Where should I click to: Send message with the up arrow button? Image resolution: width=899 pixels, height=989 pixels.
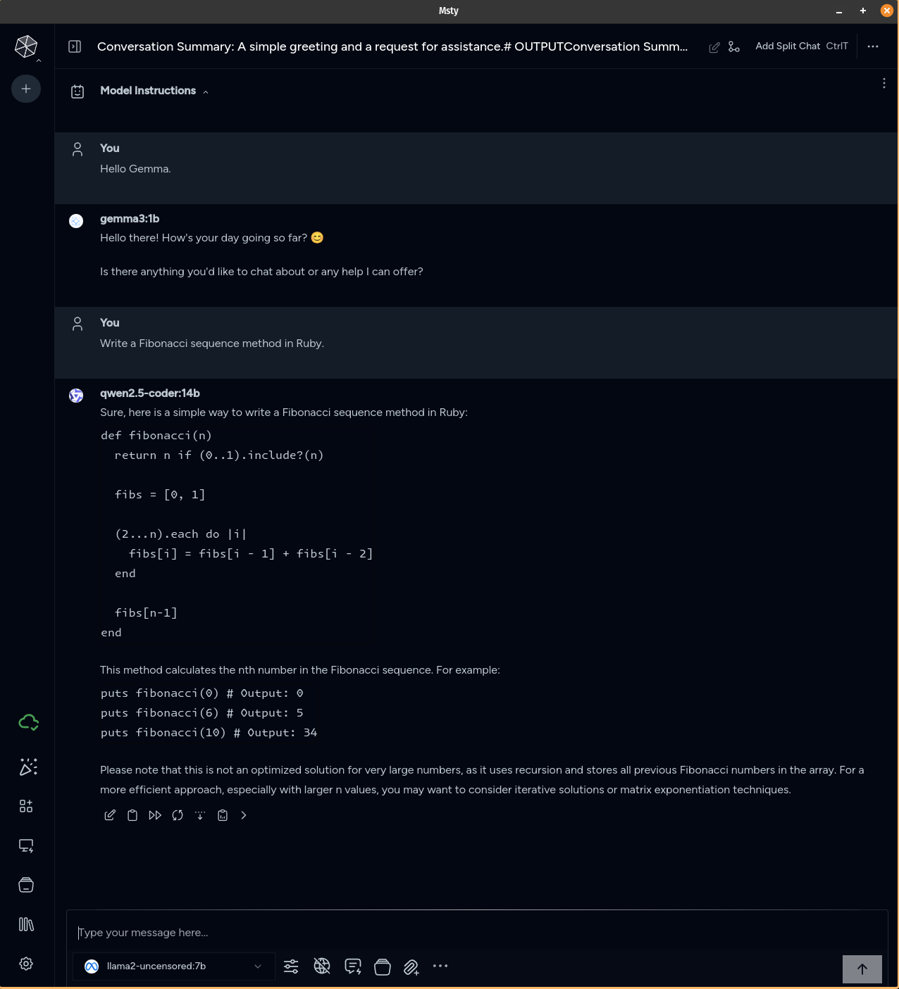(862, 969)
